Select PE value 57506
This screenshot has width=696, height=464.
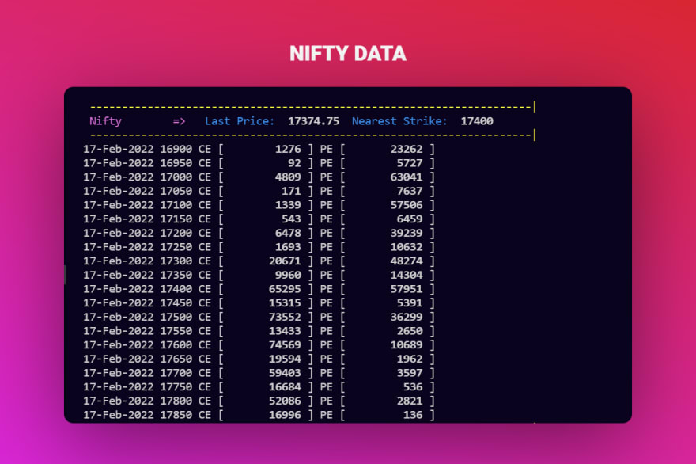click(x=407, y=205)
